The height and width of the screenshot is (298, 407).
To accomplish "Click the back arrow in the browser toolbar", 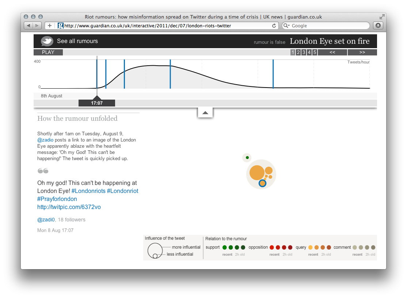I will coord(28,26).
